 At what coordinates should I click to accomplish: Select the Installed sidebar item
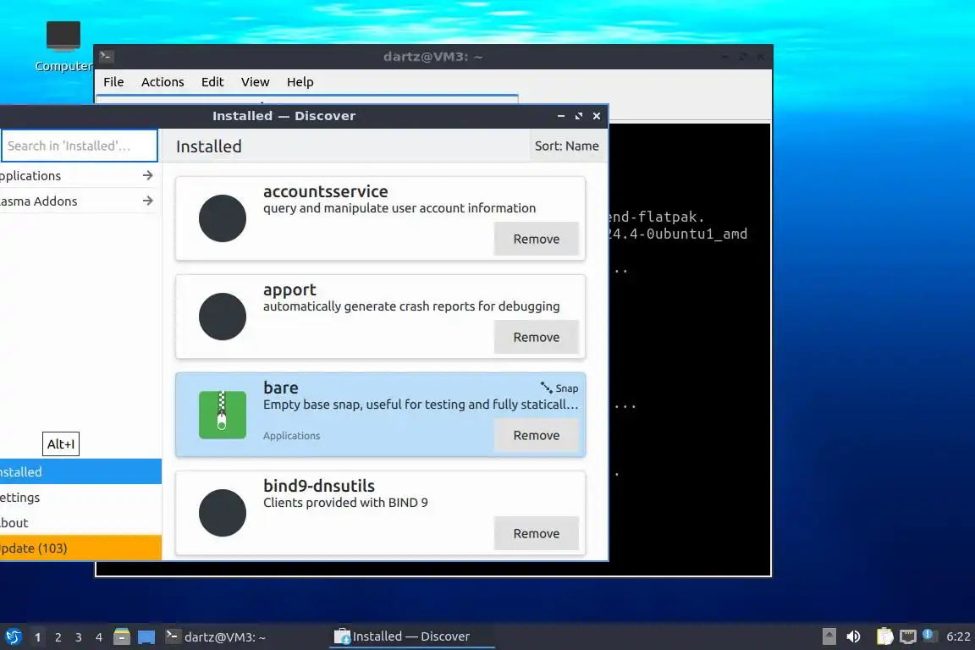tap(81, 471)
